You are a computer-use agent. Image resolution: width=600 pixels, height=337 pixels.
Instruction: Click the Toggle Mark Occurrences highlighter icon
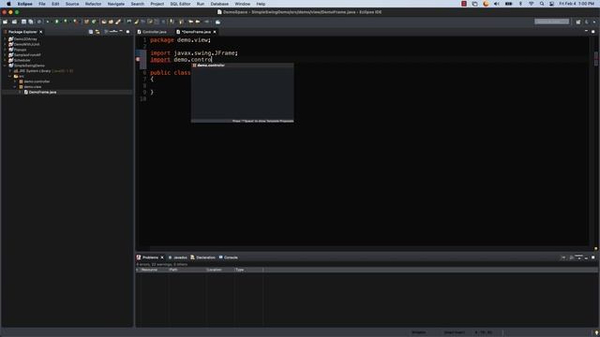point(136,22)
